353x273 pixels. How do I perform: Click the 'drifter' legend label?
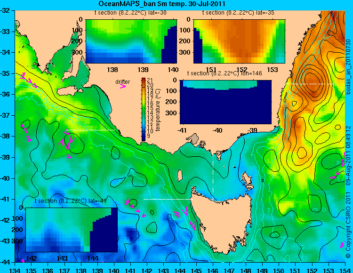(123, 82)
